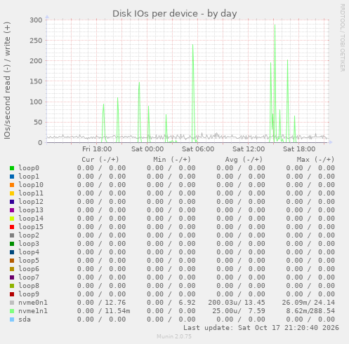Click the Max (-/+) column header

(315, 160)
